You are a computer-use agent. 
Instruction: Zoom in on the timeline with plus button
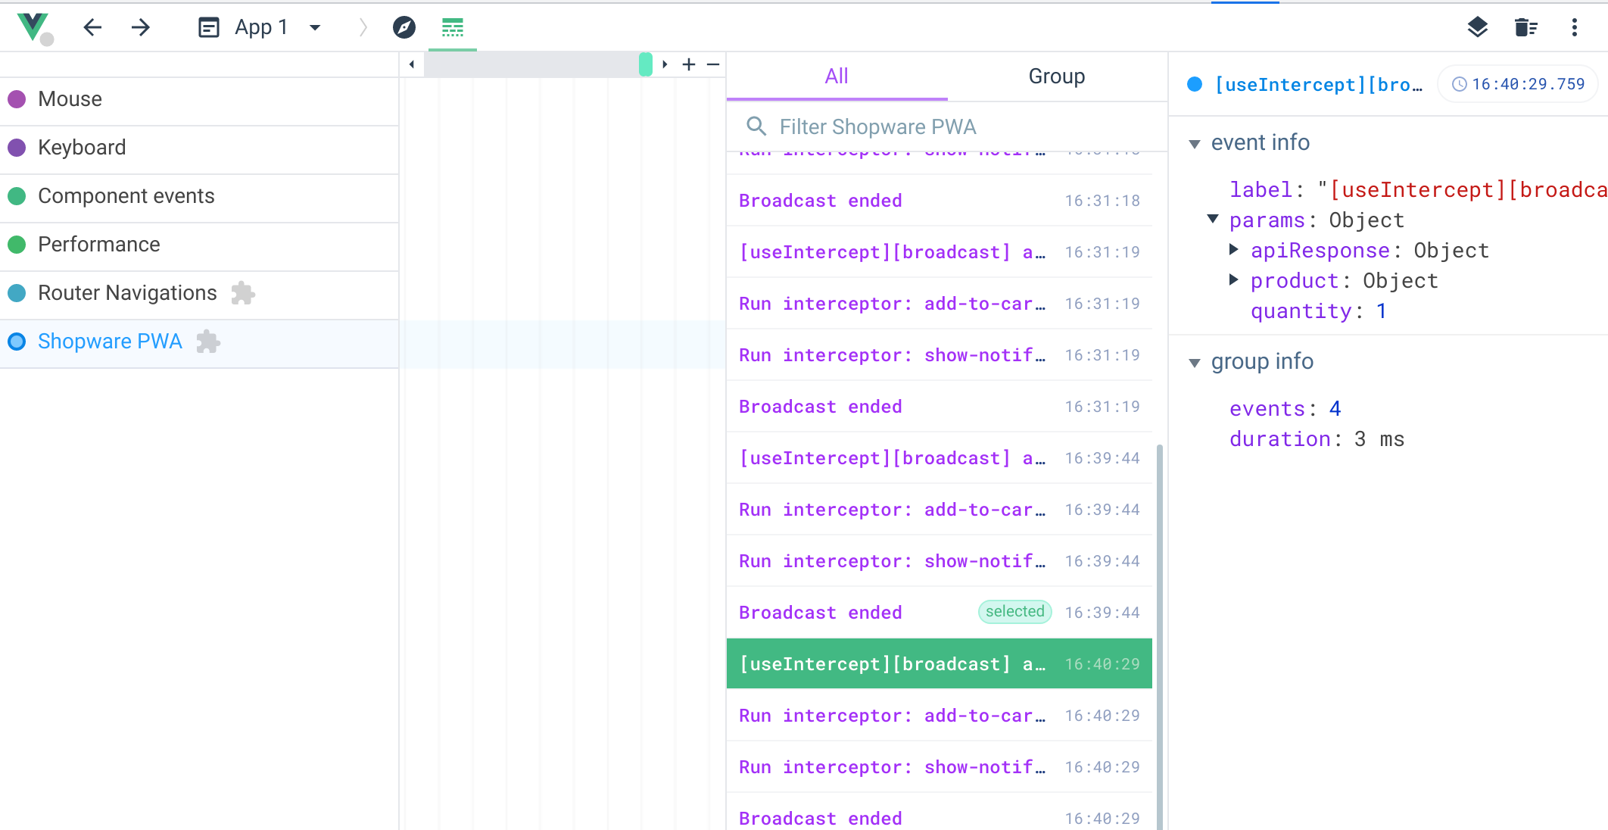[688, 64]
